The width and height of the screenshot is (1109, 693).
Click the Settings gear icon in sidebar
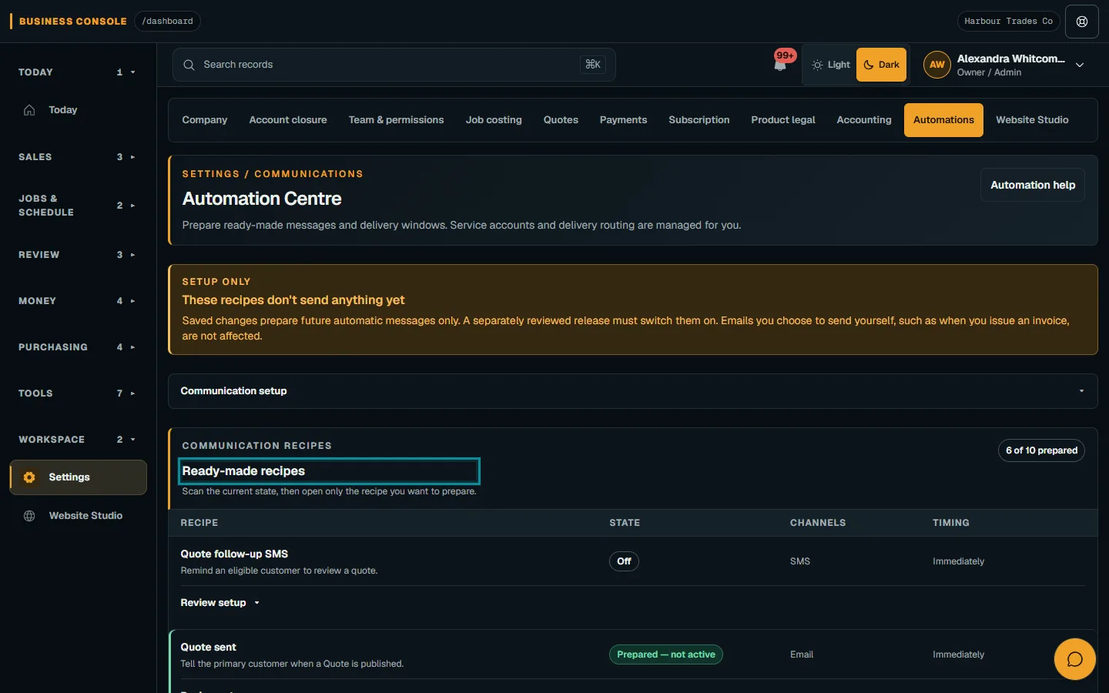29,477
